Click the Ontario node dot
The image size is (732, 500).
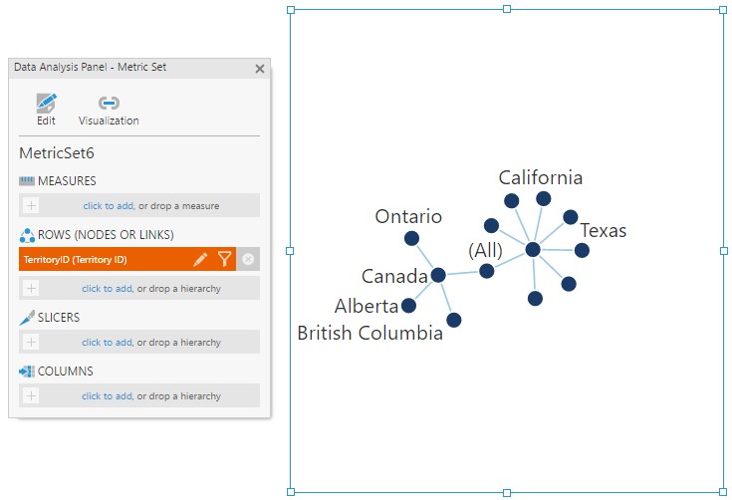coord(411,238)
